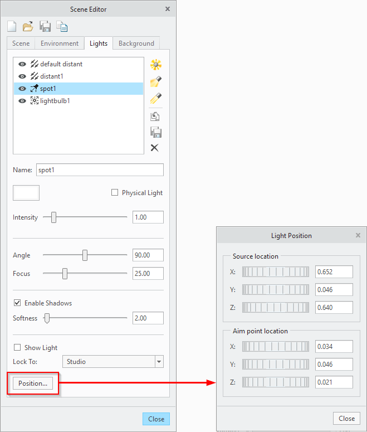Click the Softness slider handle
Image resolution: width=367 pixels, height=432 pixels.
[47, 318]
